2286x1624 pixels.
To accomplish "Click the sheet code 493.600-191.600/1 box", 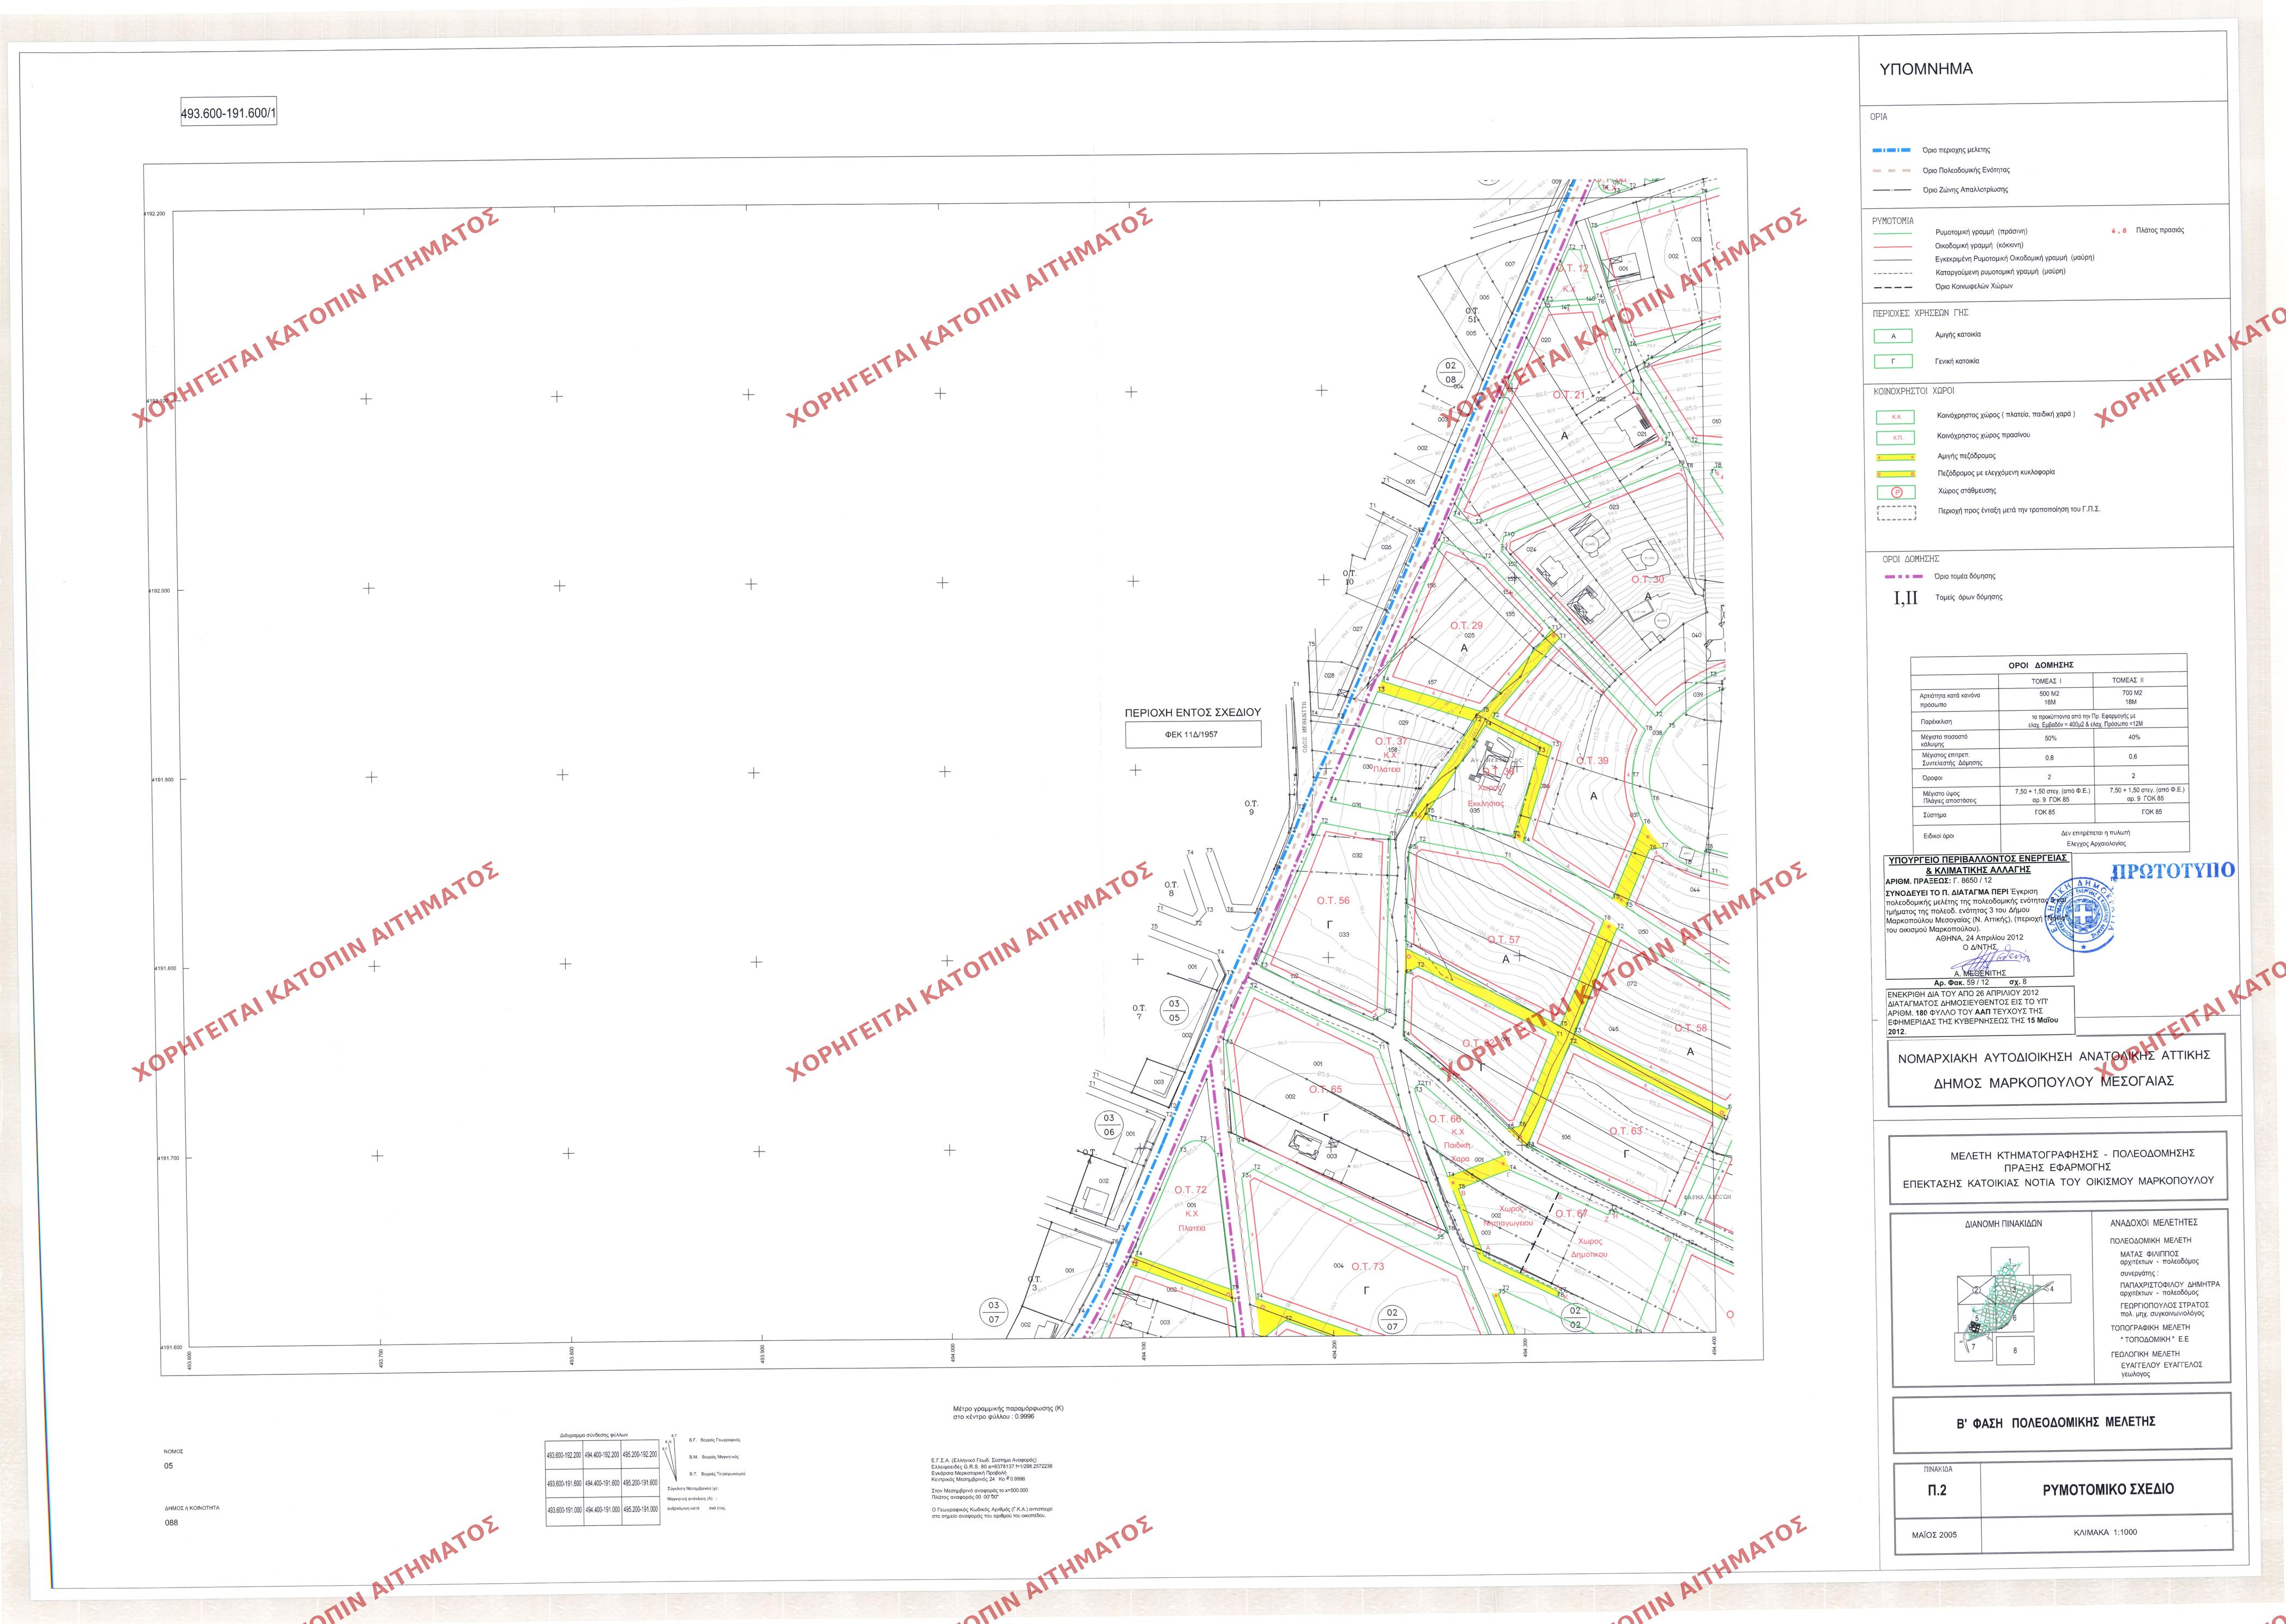I will click(228, 114).
